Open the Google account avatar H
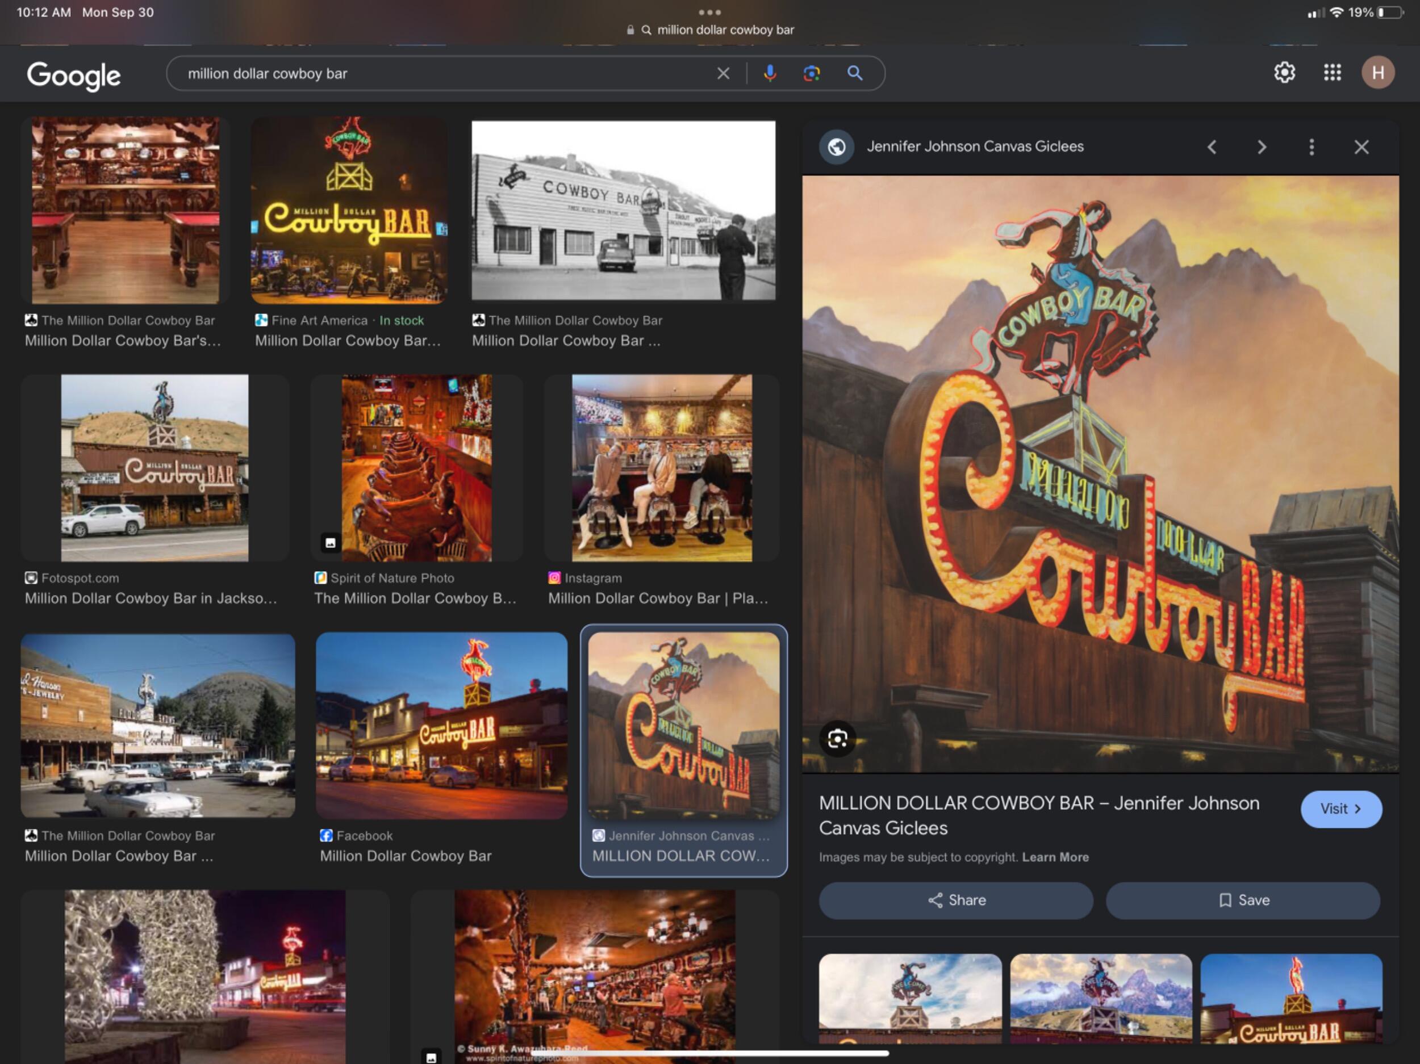Screen dimensions: 1420x1064 point(1377,73)
